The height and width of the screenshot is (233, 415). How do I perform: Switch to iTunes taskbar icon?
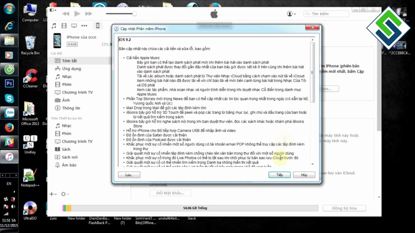coord(9,157)
